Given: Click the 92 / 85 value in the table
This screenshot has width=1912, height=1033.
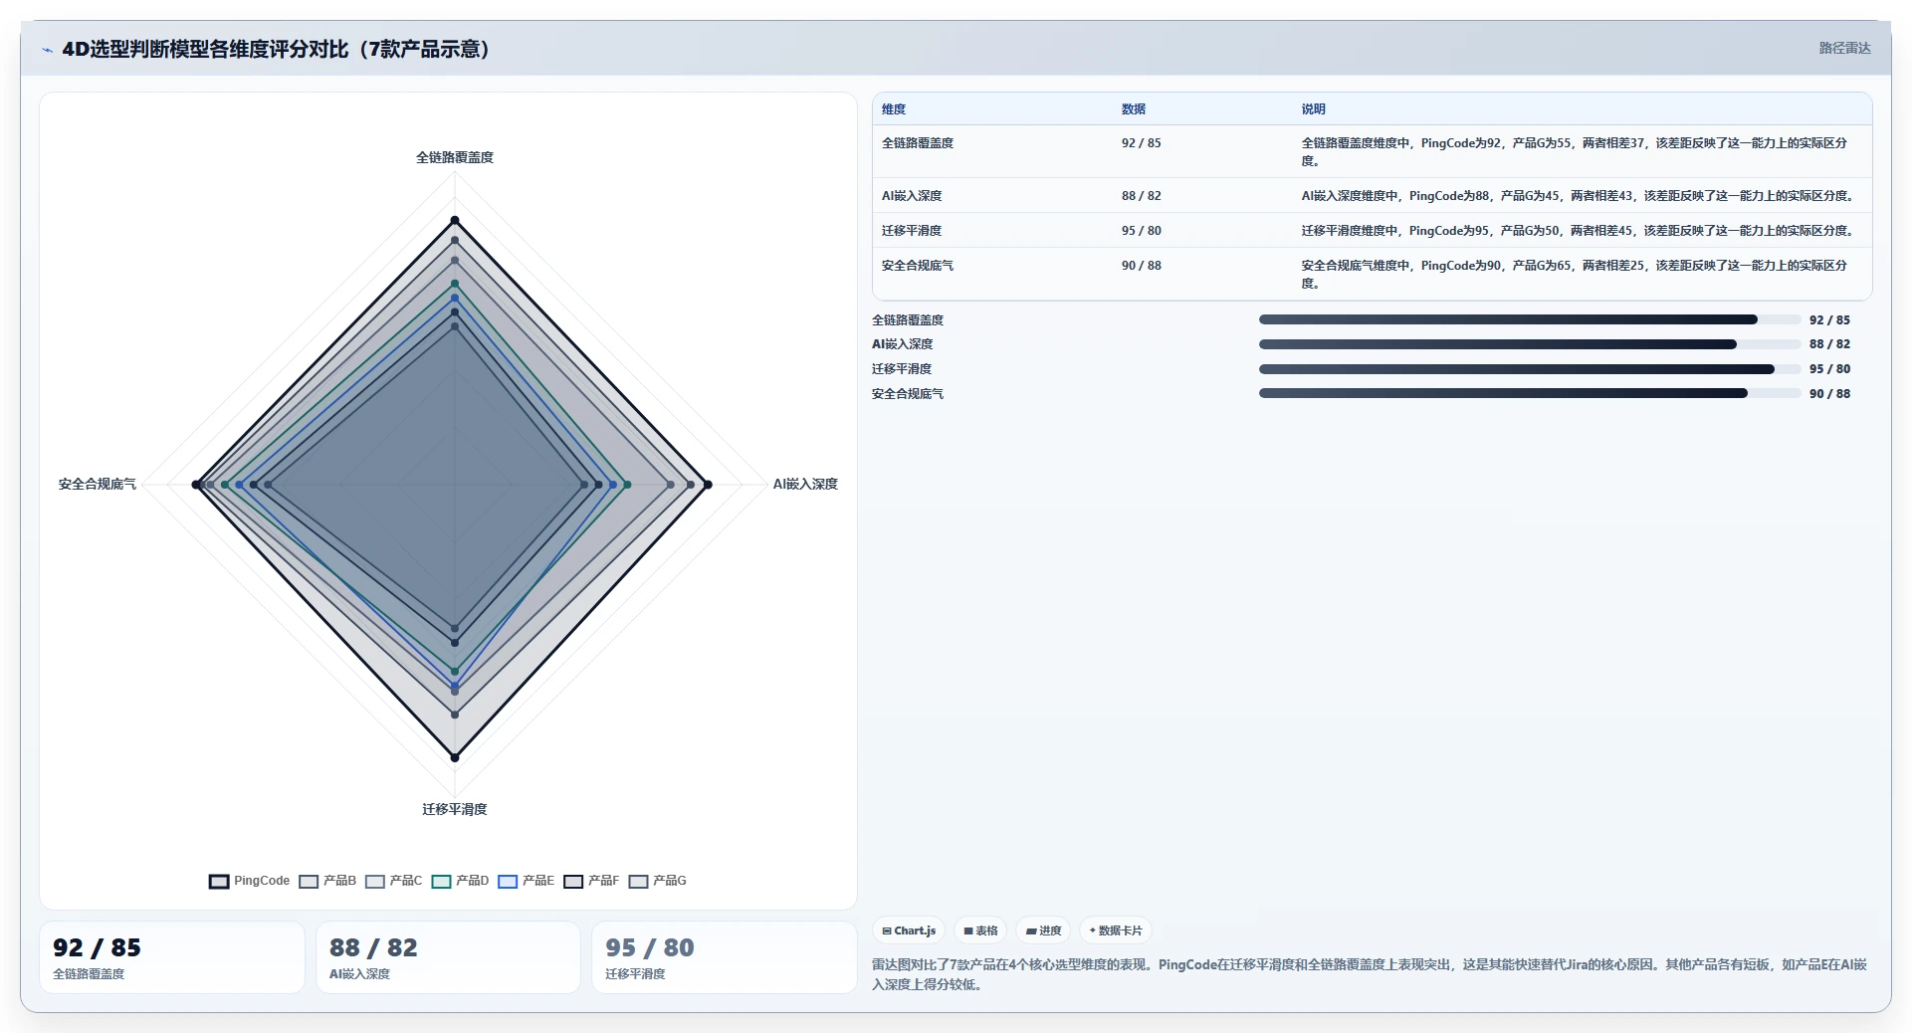Looking at the screenshot, I should 1142,143.
